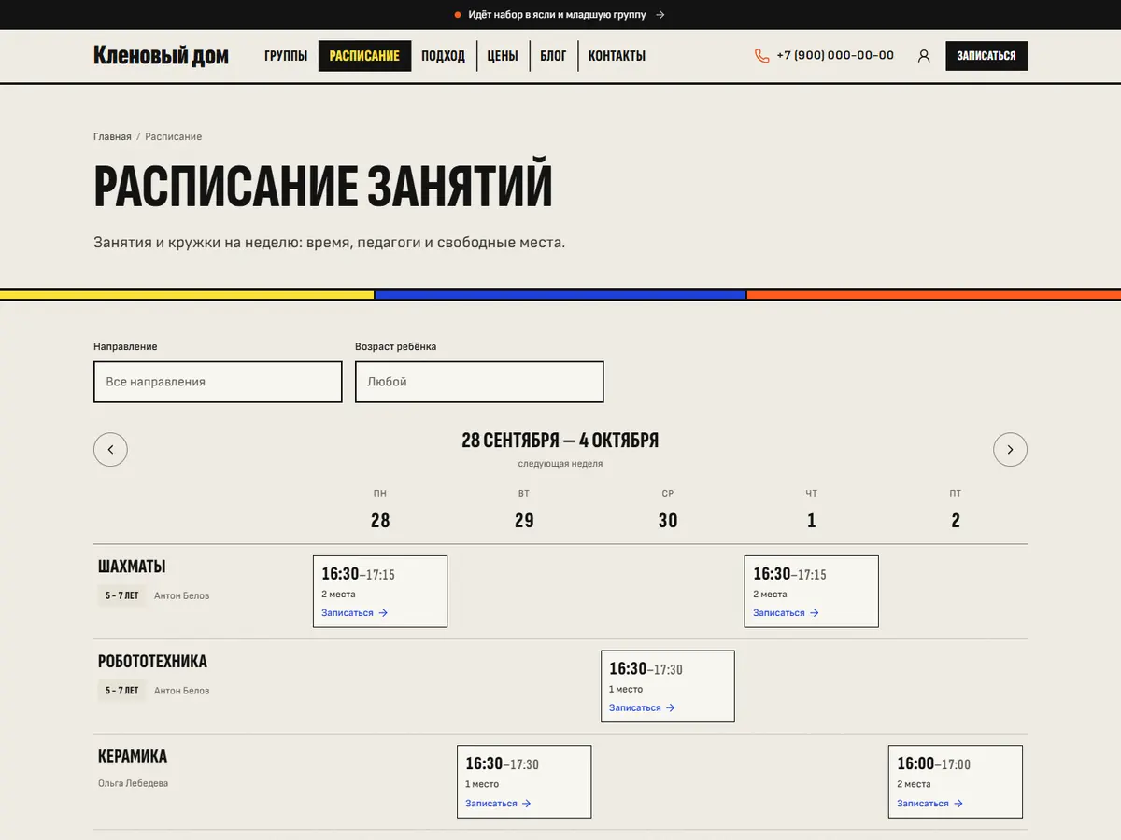Open the Подход menu item
The image size is (1121, 840).
point(443,56)
